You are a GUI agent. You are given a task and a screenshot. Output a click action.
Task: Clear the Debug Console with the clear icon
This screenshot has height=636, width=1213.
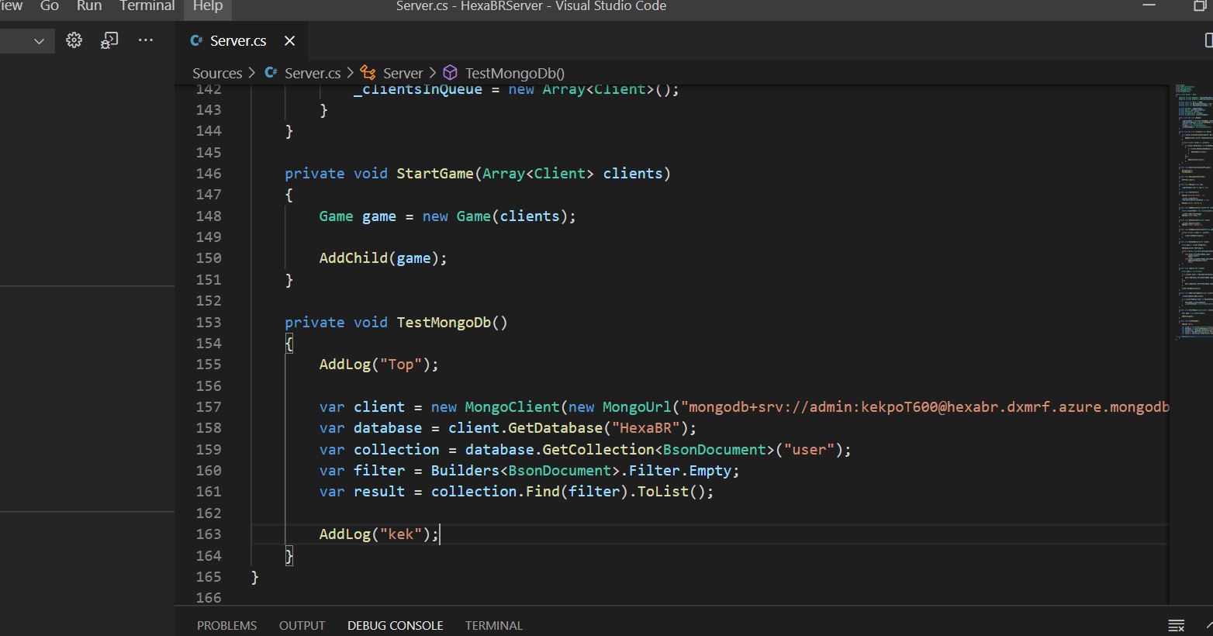(1175, 624)
